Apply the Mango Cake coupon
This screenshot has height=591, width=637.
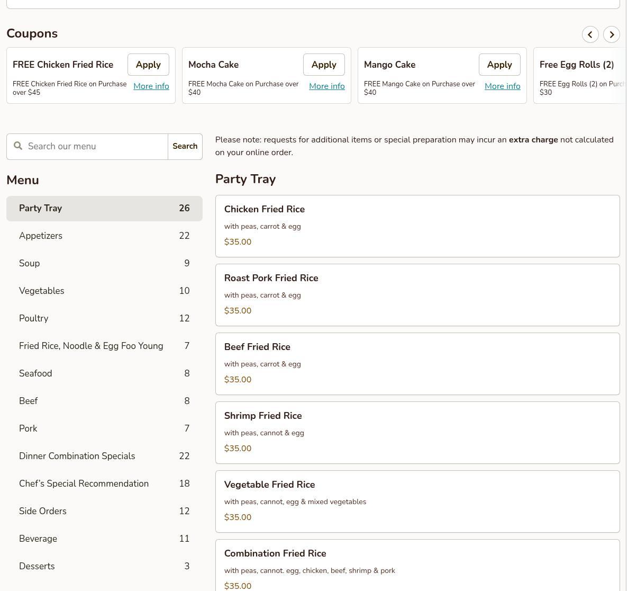pyautogui.click(x=499, y=65)
